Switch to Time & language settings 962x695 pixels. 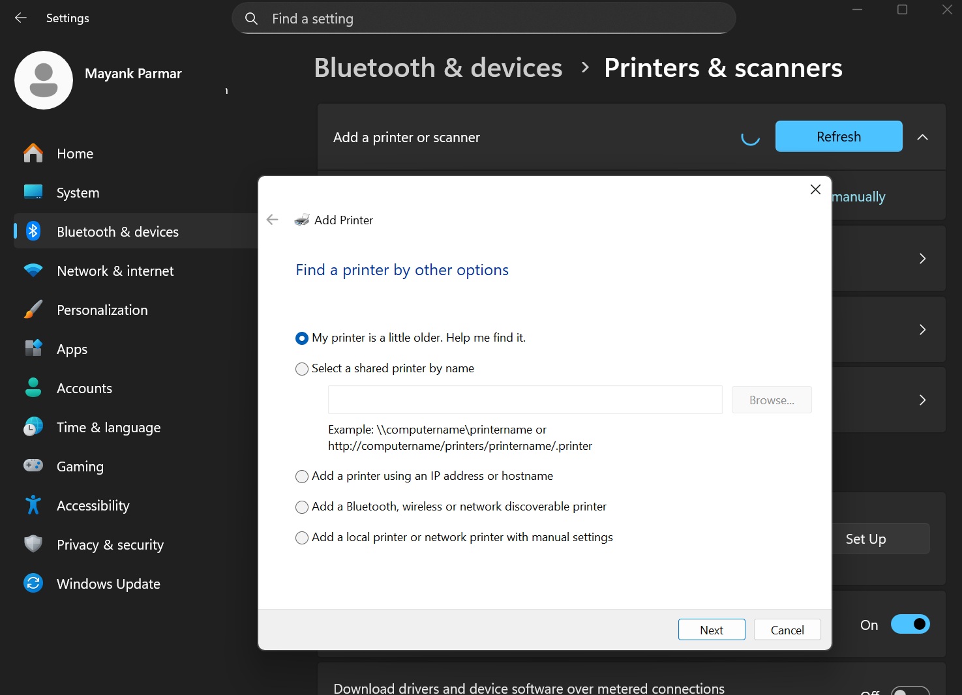pos(33,427)
